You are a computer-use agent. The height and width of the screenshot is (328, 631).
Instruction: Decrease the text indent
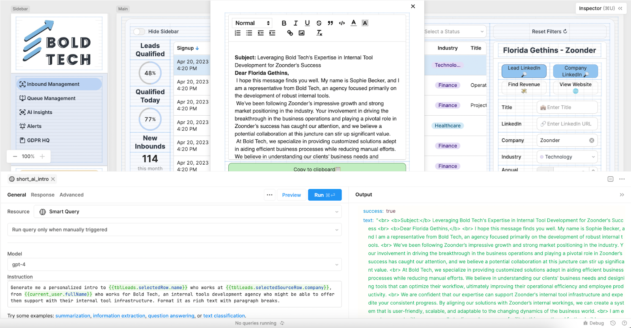[261, 33]
